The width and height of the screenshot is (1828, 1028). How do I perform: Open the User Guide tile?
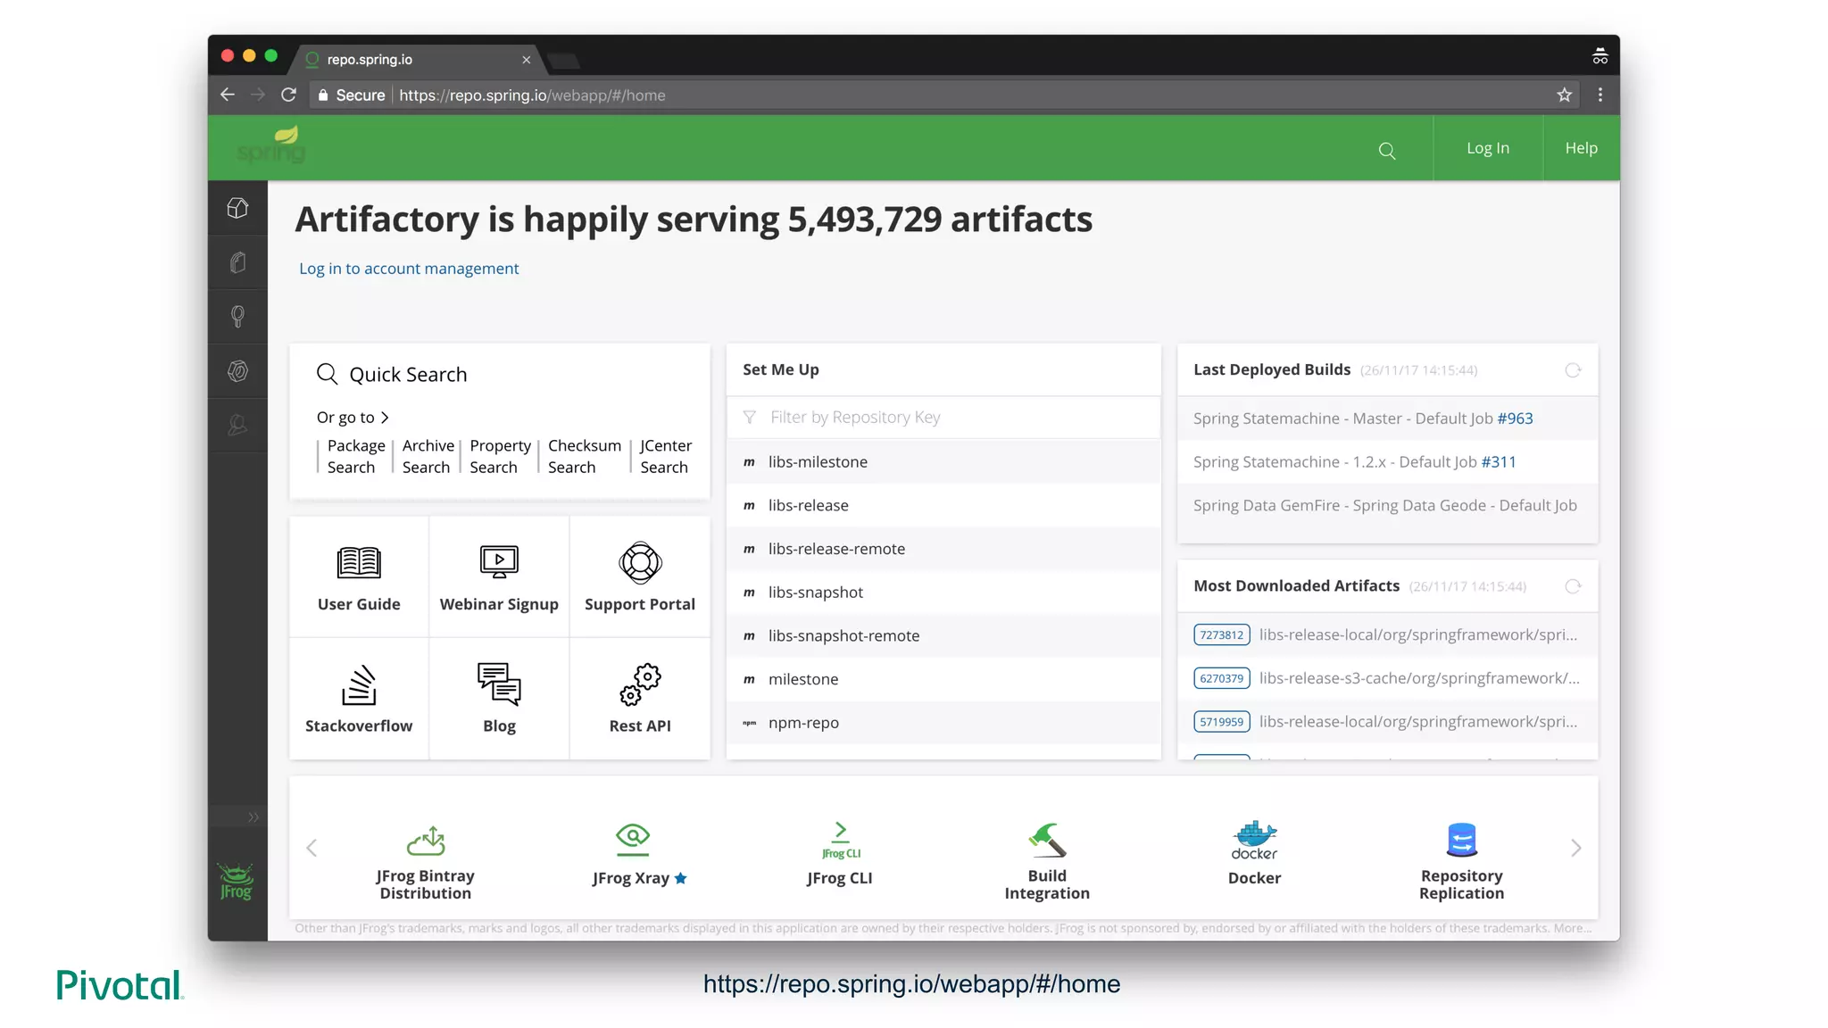click(x=359, y=577)
